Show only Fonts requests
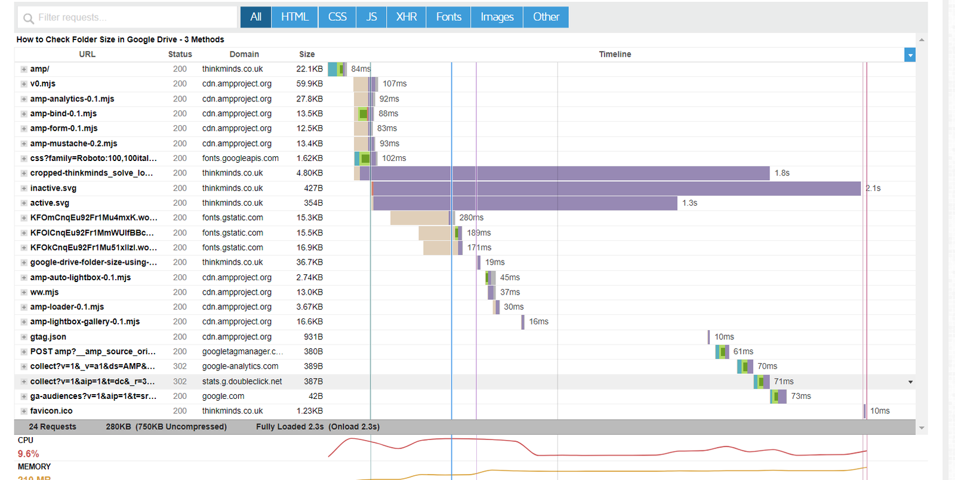This screenshot has width=955, height=480. (x=448, y=17)
